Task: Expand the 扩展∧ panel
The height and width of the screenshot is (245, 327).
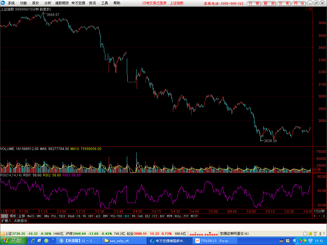Action: point(6,221)
